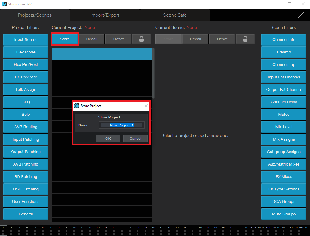Reset the project

tap(118, 39)
